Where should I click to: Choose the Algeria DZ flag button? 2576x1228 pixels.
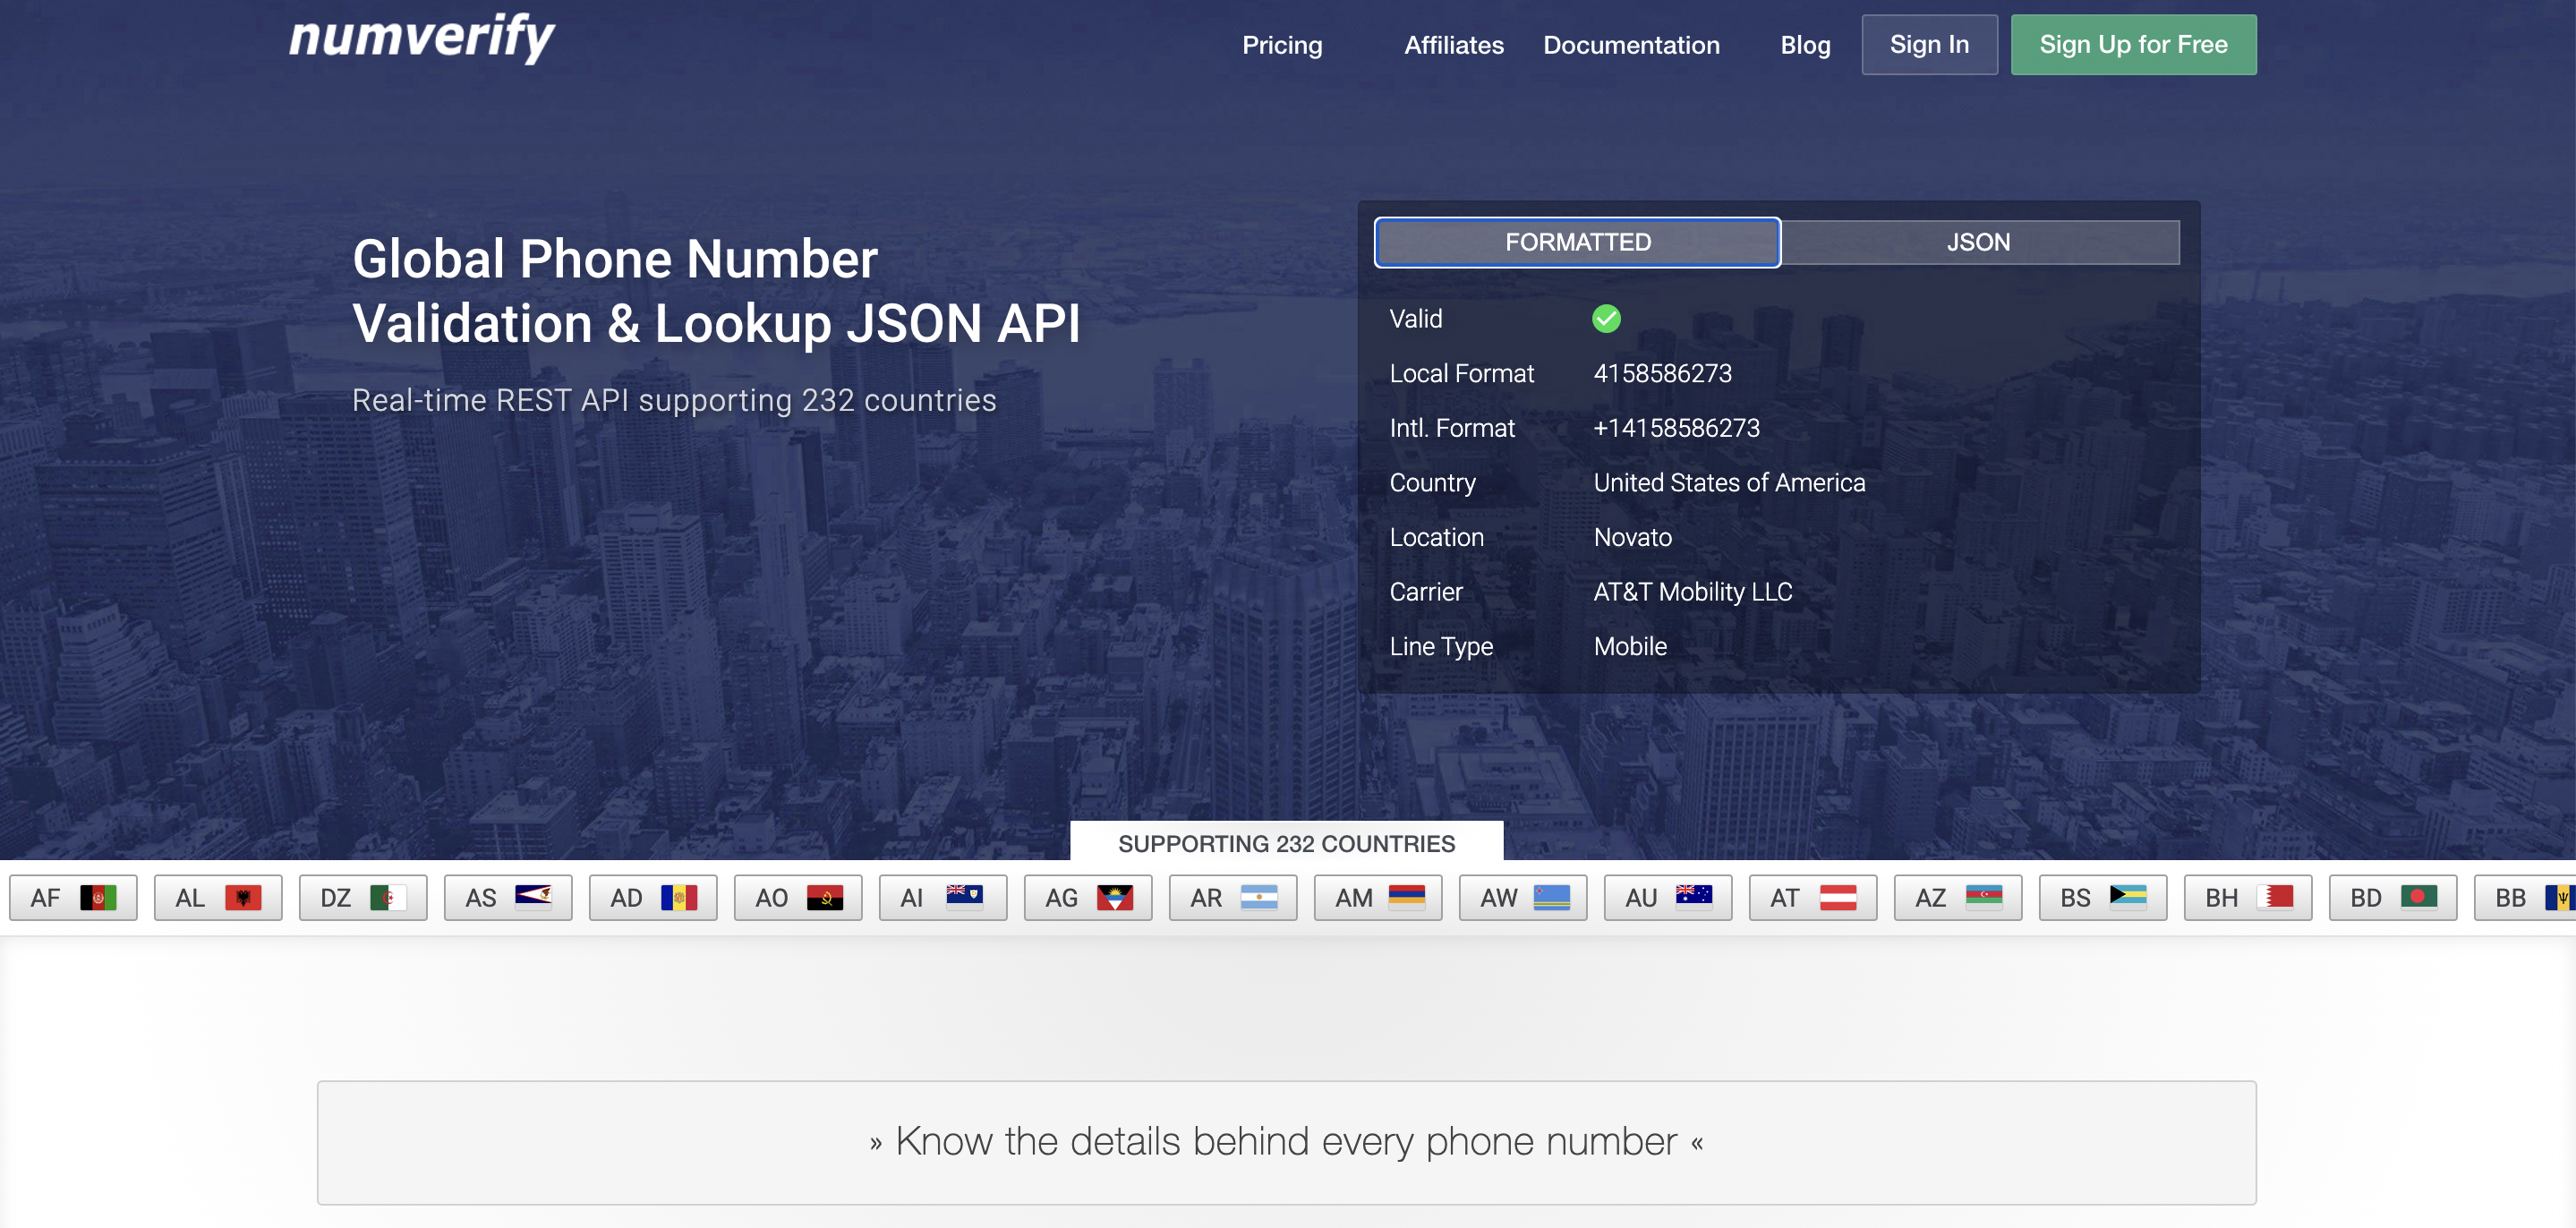[x=363, y=897]
